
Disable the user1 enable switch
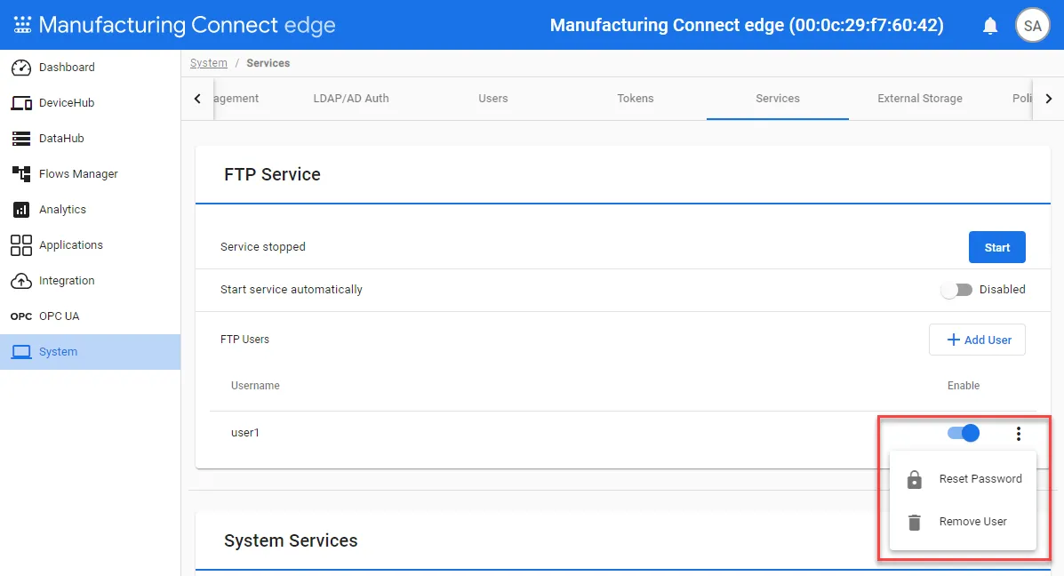[963, 433]
